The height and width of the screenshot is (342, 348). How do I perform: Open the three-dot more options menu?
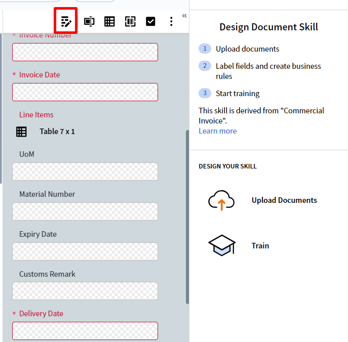pyautogui.click(x=171, y=21)
